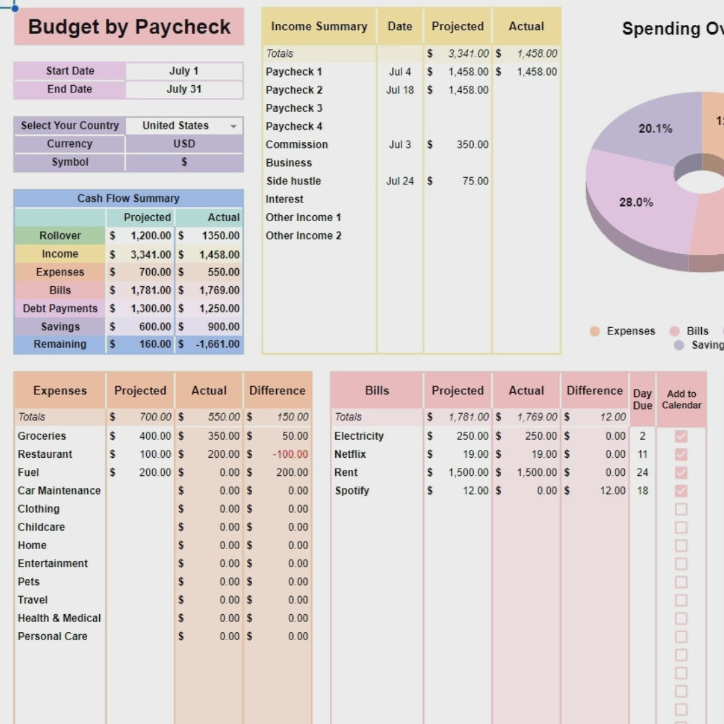The height and width of the screenshot is (724, 724).
Task: Click the Bills legend dot
Action: coord(674,330)
